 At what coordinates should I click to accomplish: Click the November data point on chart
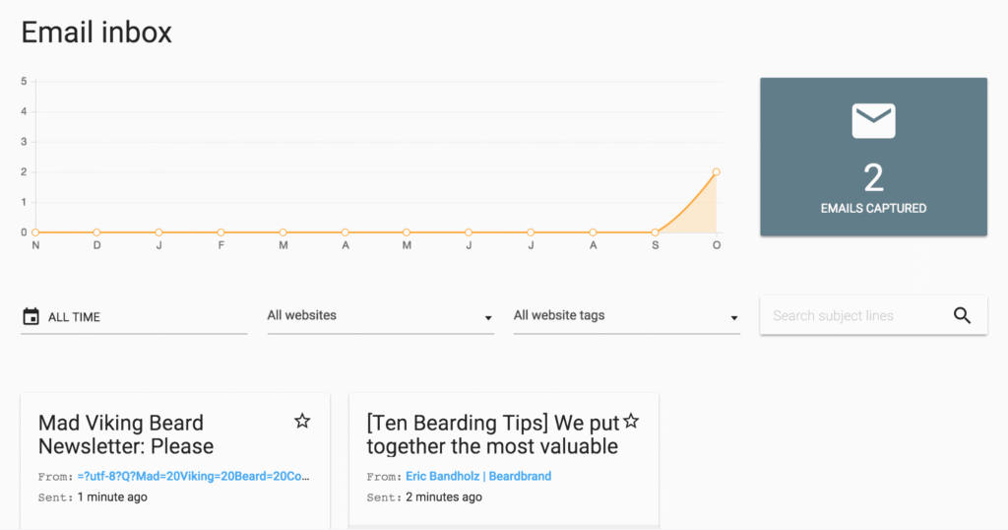pyautogui.click(x=35, y=232)
